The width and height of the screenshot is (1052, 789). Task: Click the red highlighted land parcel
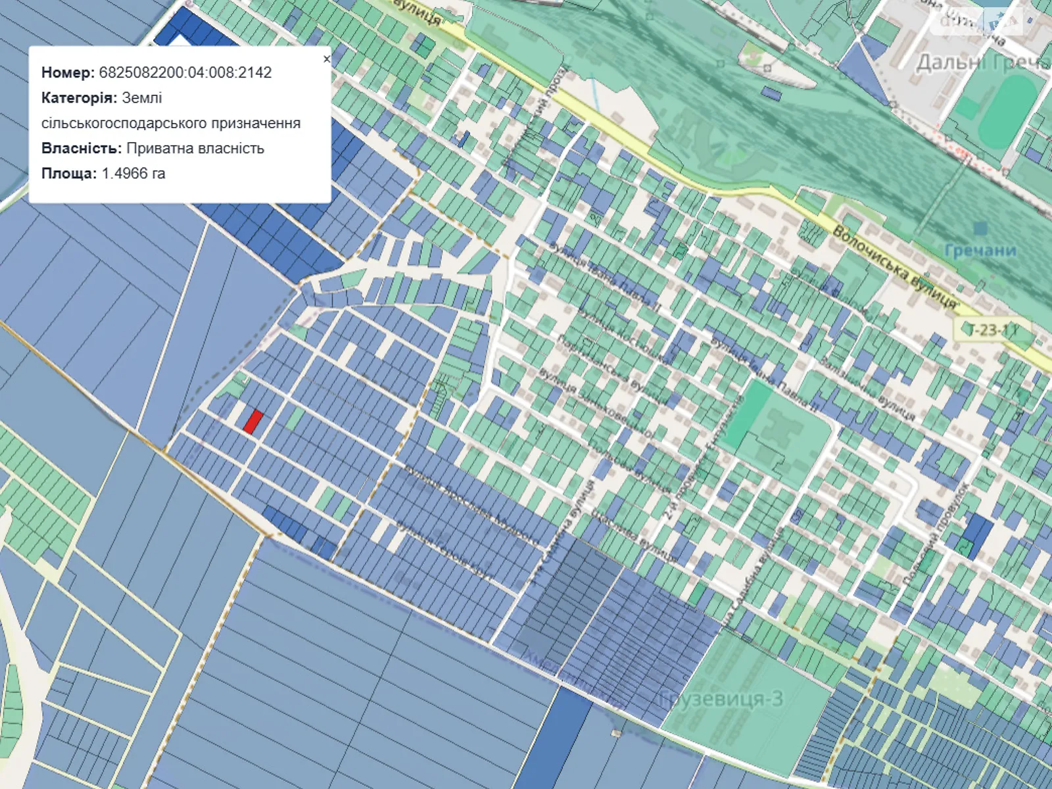253,421
